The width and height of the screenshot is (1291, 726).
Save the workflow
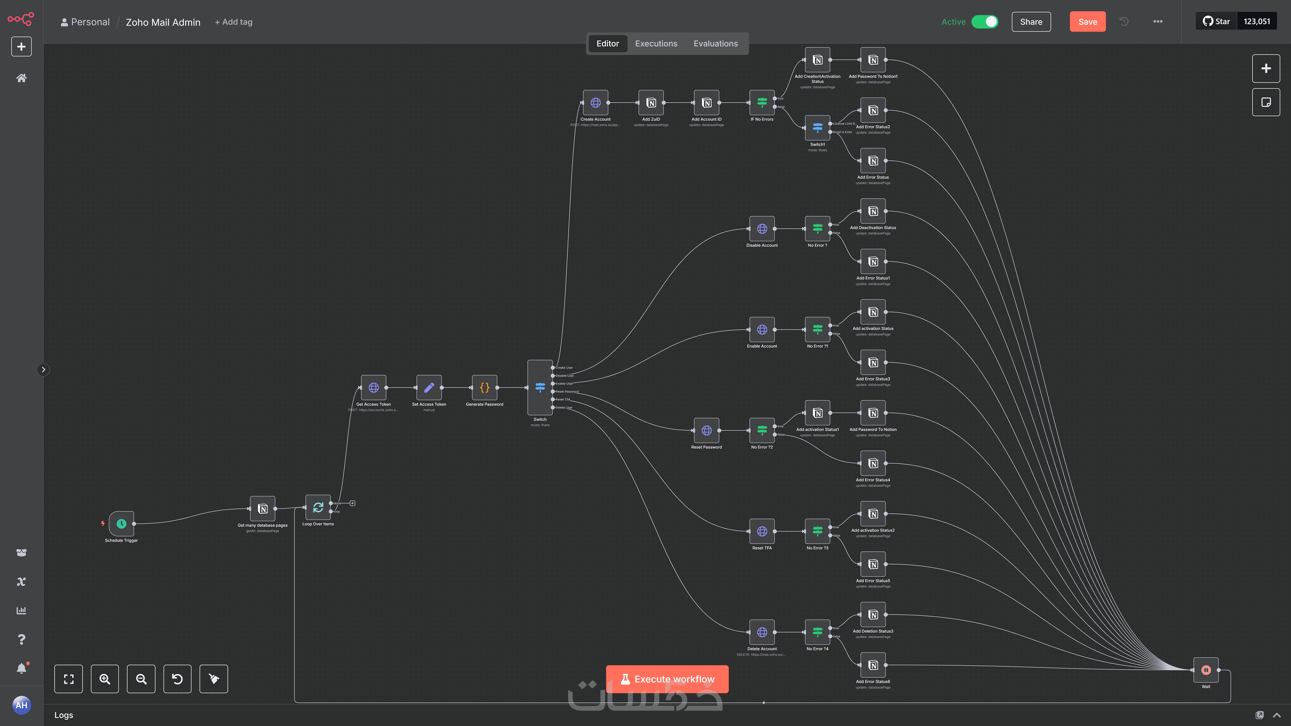(1088, 22)
